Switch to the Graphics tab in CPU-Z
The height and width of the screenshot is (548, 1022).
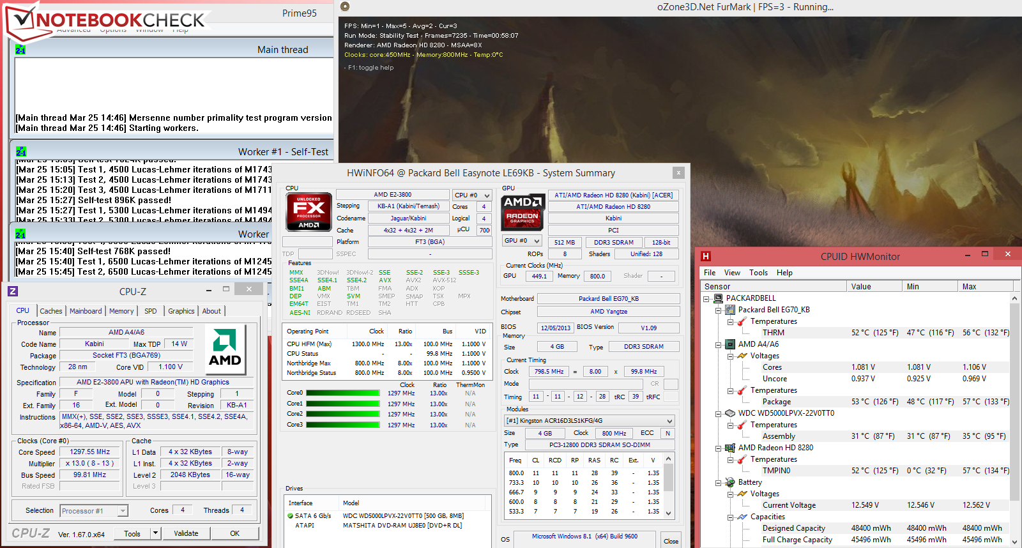tap(181, 311)
